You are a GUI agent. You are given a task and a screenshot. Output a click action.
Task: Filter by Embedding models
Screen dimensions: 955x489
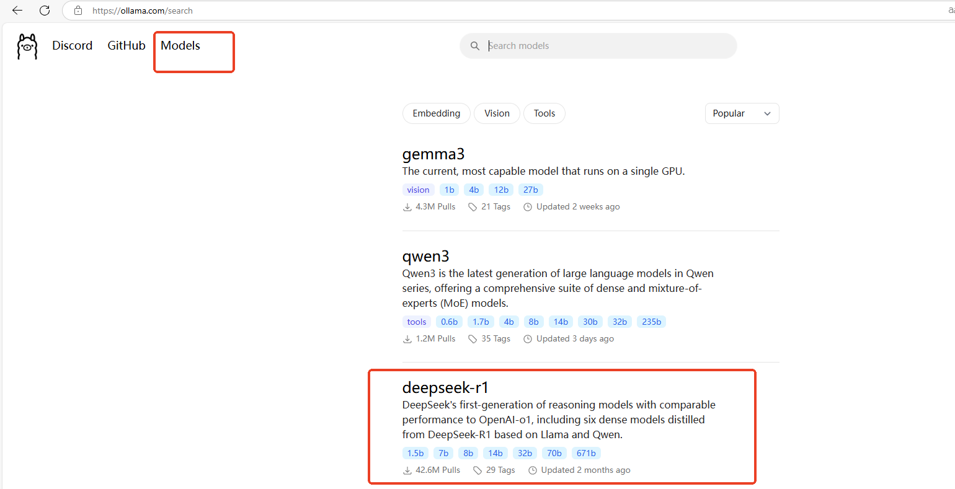point(437,113)
